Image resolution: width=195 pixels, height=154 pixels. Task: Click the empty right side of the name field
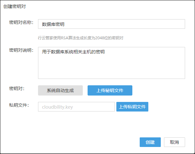coord(144,24)
